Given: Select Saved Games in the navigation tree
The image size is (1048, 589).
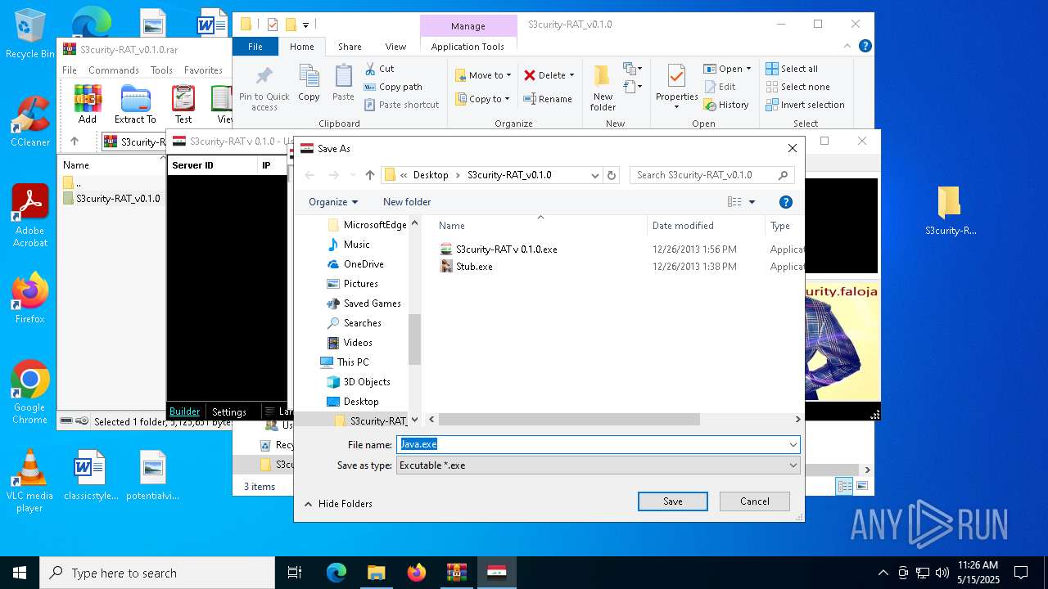Looking at the screenshot, I should pos(372,303).
